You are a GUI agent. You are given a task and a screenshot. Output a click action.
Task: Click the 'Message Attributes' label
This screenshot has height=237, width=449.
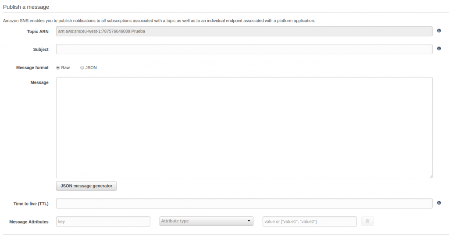tap(29, 222)
